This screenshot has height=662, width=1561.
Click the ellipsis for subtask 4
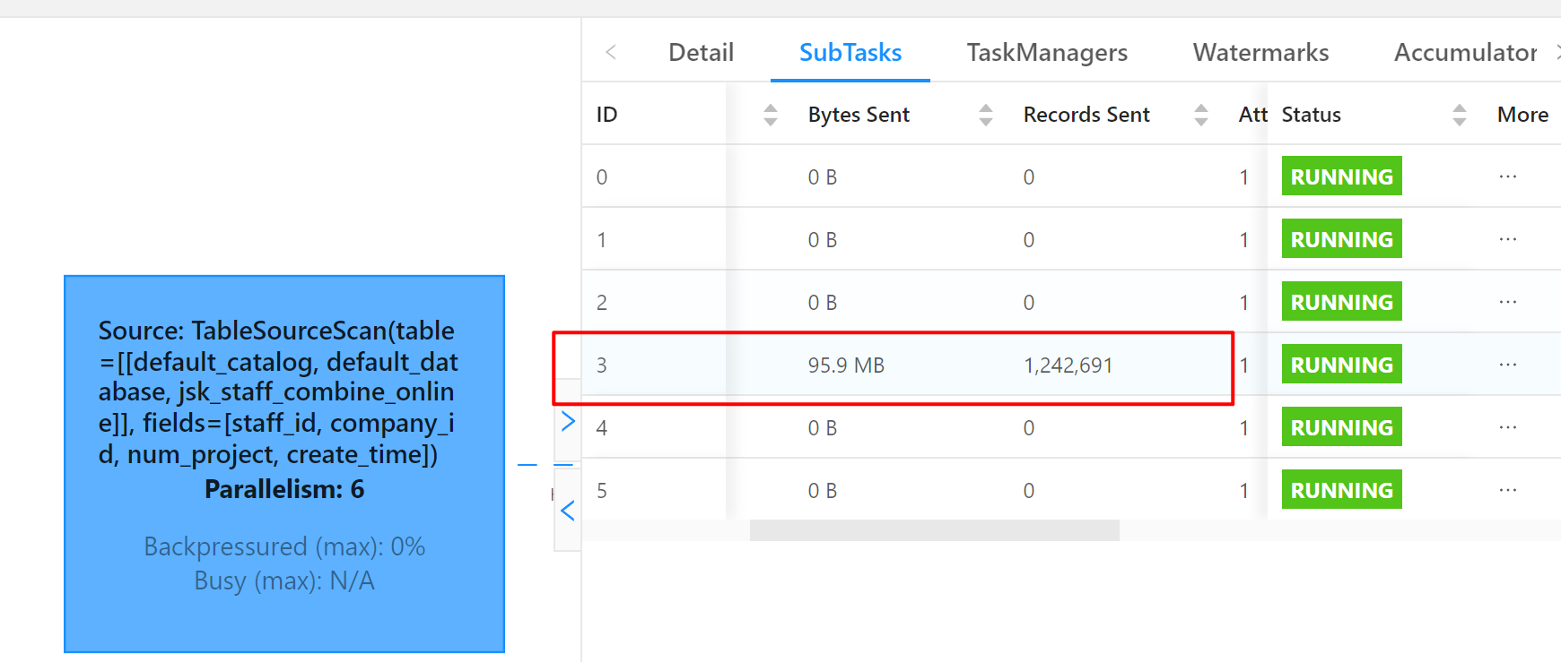(1507, 427)
